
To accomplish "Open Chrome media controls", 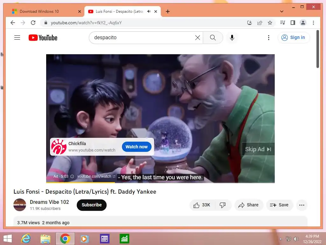I will pyautogui.click(x=283, y=23).
